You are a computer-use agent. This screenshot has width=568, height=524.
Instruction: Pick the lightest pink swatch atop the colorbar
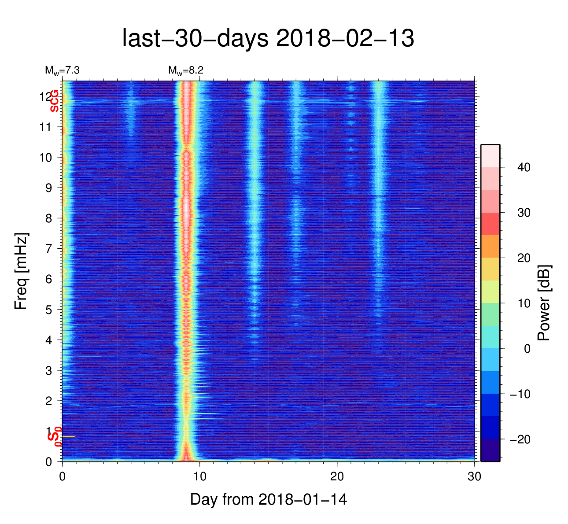(x=490, y=155)
